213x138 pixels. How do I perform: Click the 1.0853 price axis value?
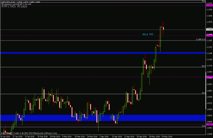[209, 91]
